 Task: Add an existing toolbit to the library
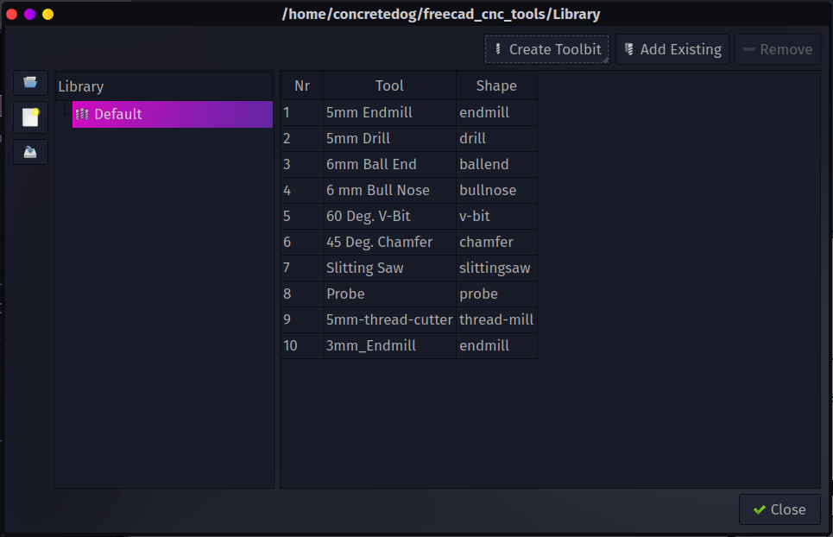click(x=672, y=49)
